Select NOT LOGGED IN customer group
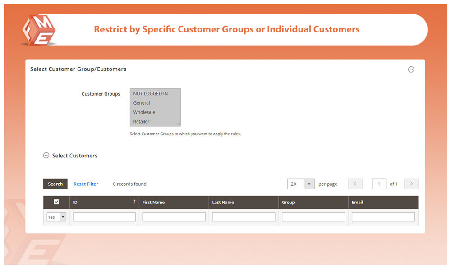 (x=150, y=94)
